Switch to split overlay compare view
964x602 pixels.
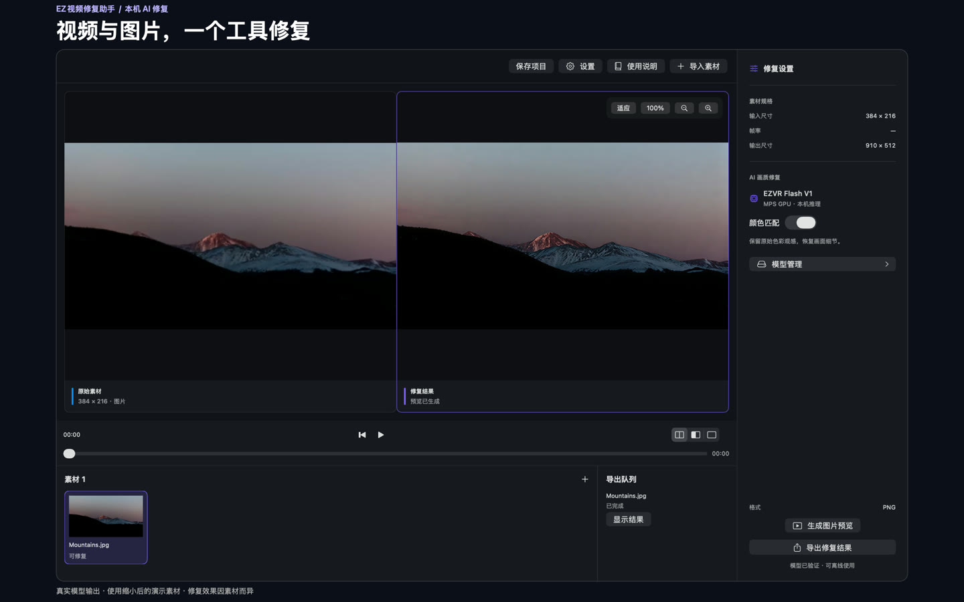[696, 435]
